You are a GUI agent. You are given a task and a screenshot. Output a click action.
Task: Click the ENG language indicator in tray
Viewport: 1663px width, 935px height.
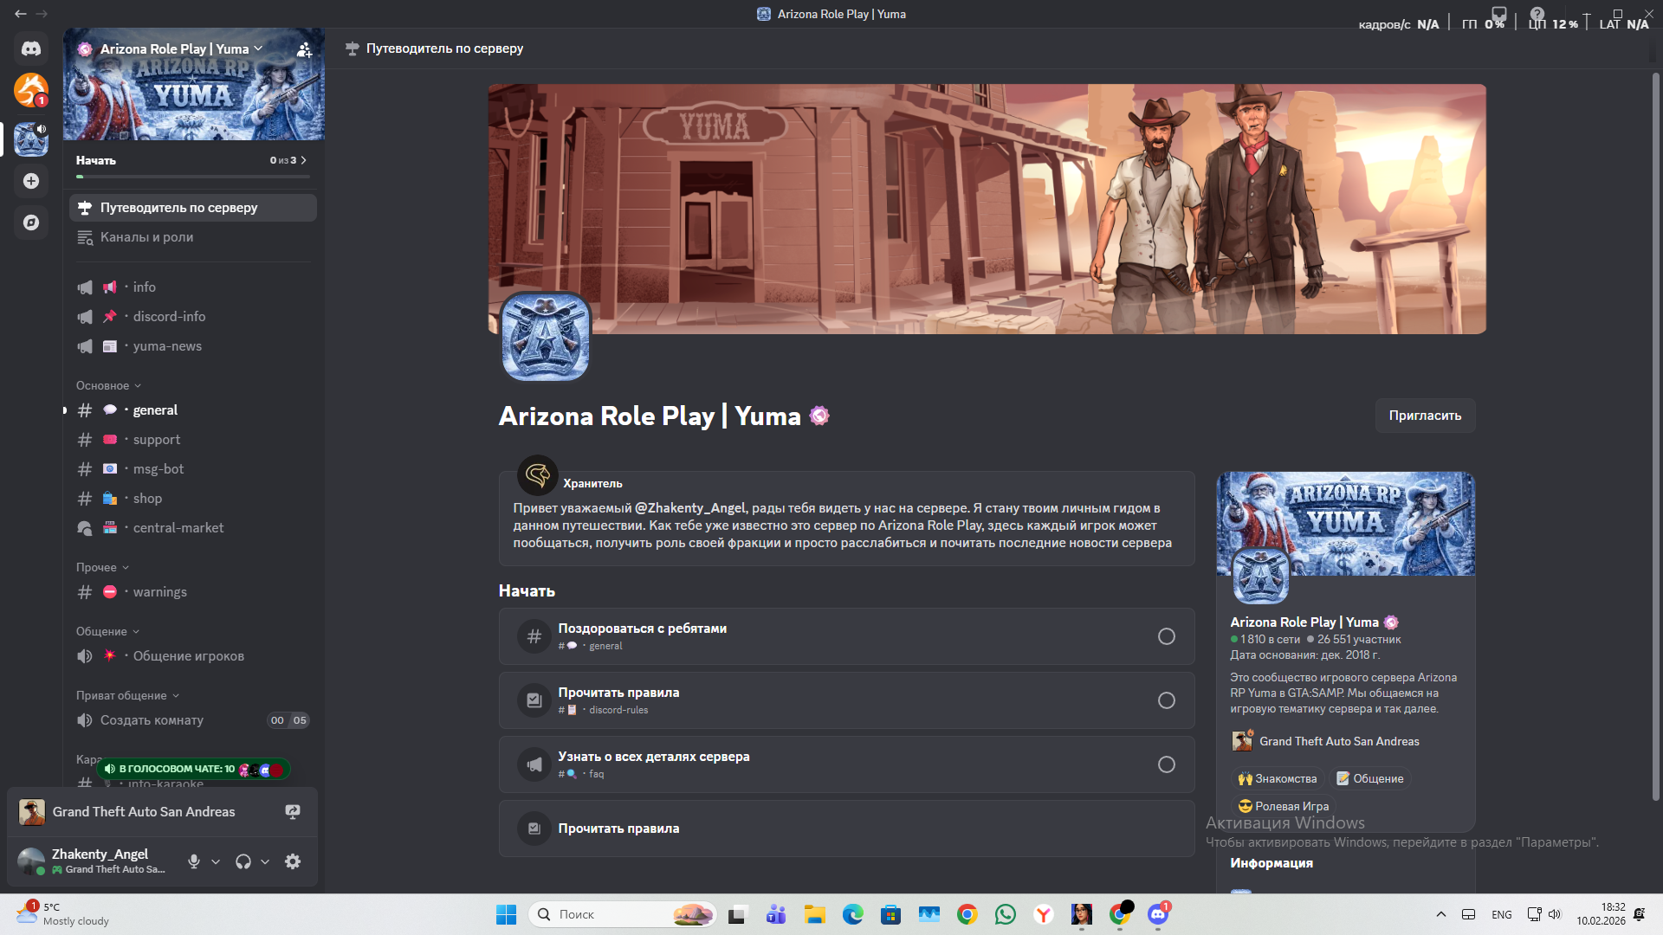(x=1502, y=914)
